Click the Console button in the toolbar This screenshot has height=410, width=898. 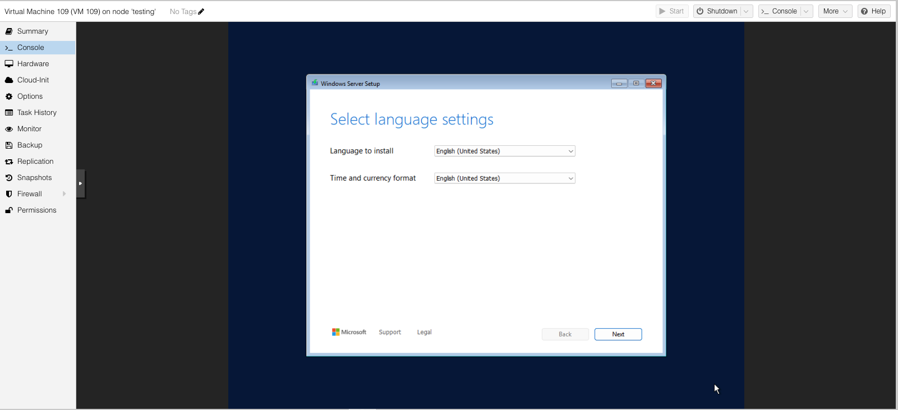[x=779, y=11]
